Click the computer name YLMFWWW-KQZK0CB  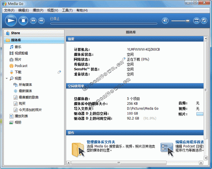pyautogui.click(x=143, y=49)
